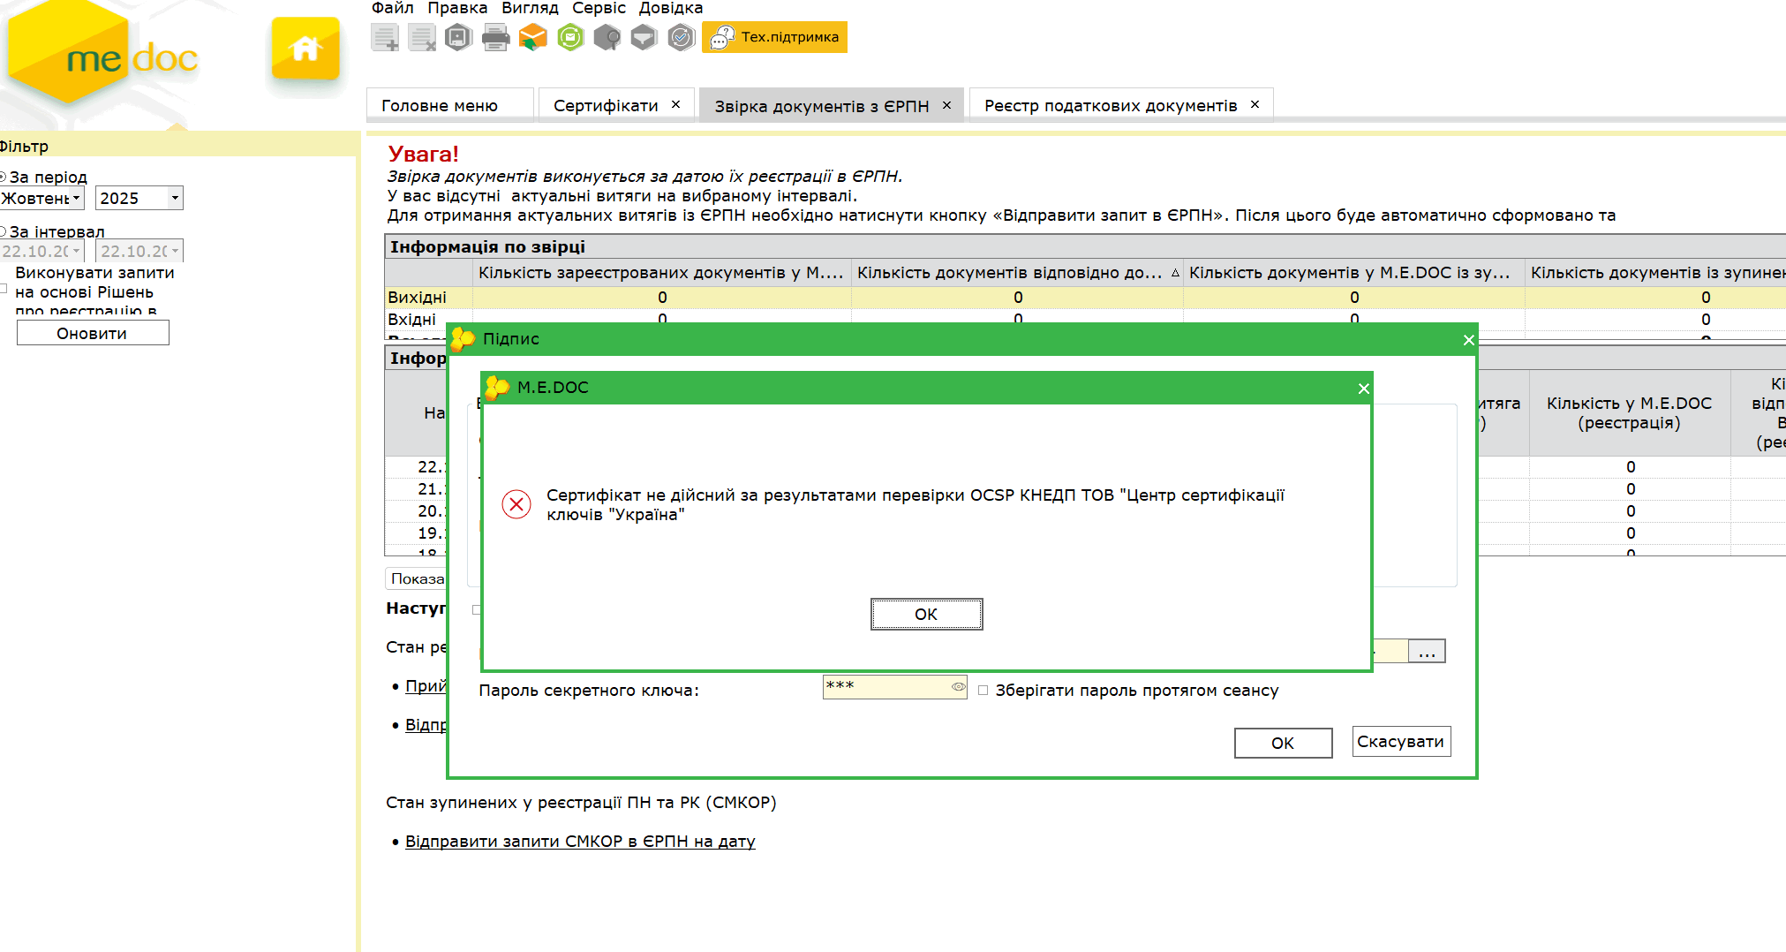This screenshot has height=952, width=1786.
Task: Open the 'Сервіс' menu
Action: [x=598, y=8]
